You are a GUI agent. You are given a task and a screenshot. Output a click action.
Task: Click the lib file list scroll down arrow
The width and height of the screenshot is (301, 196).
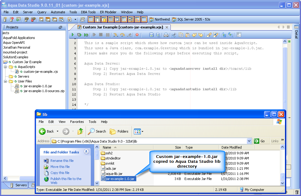coord(282,183)
